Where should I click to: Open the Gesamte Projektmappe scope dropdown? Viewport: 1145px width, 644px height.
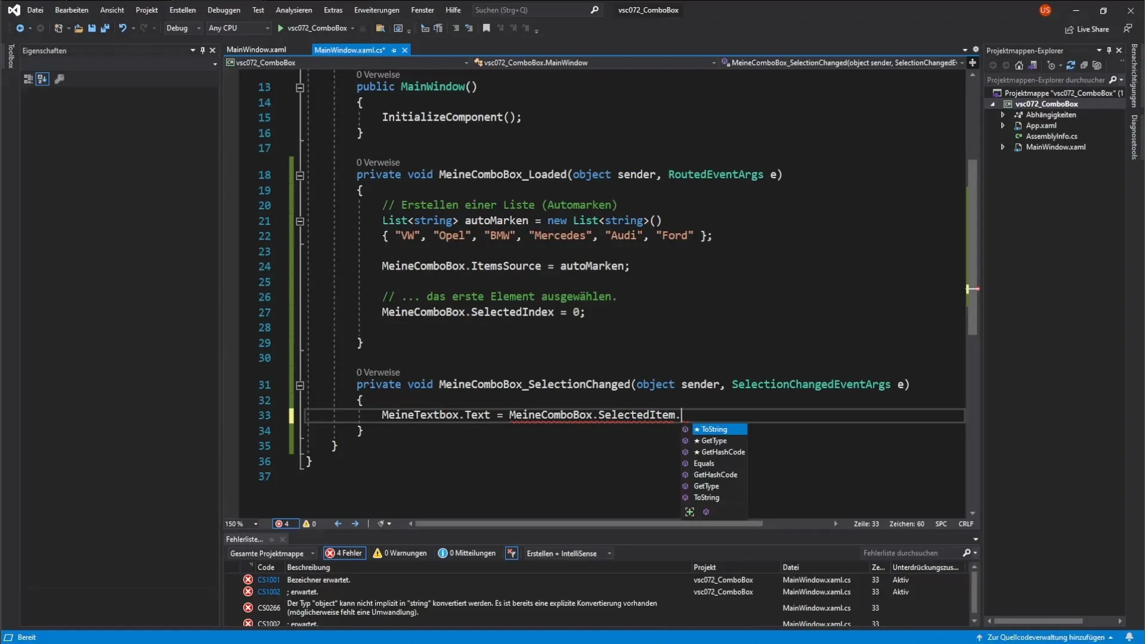(272, 553)
